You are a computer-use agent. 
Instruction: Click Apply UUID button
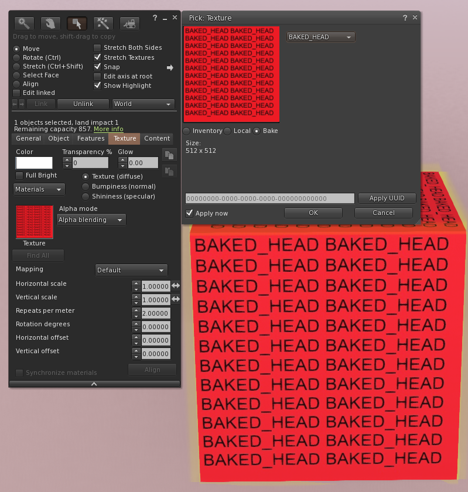point(387,199)
